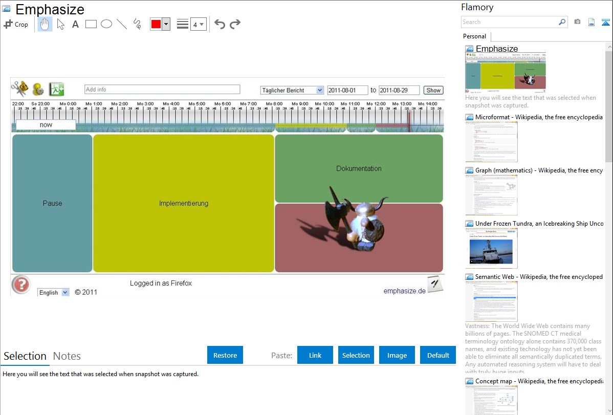Click the blue upload icon in Flamory
The image size is (613, 415).
point(605,22)
